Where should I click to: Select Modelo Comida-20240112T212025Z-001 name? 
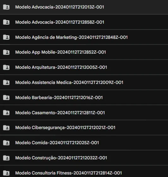pos(57,143)
